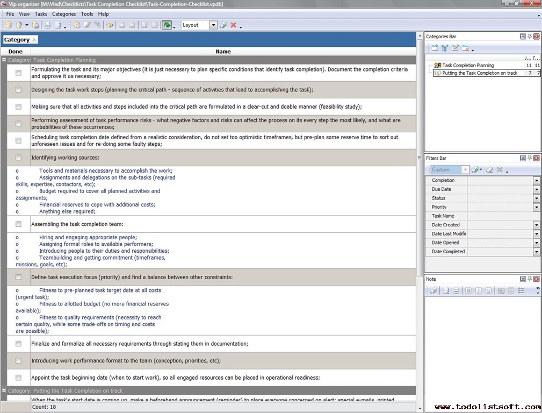Check the 'Identifying working sources' task checkbox
The image size is (542, 413).
point(18,158)
